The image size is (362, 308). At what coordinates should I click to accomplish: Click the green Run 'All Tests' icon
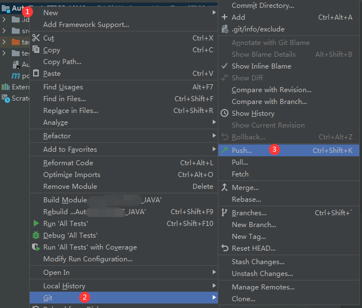(36, 224)
